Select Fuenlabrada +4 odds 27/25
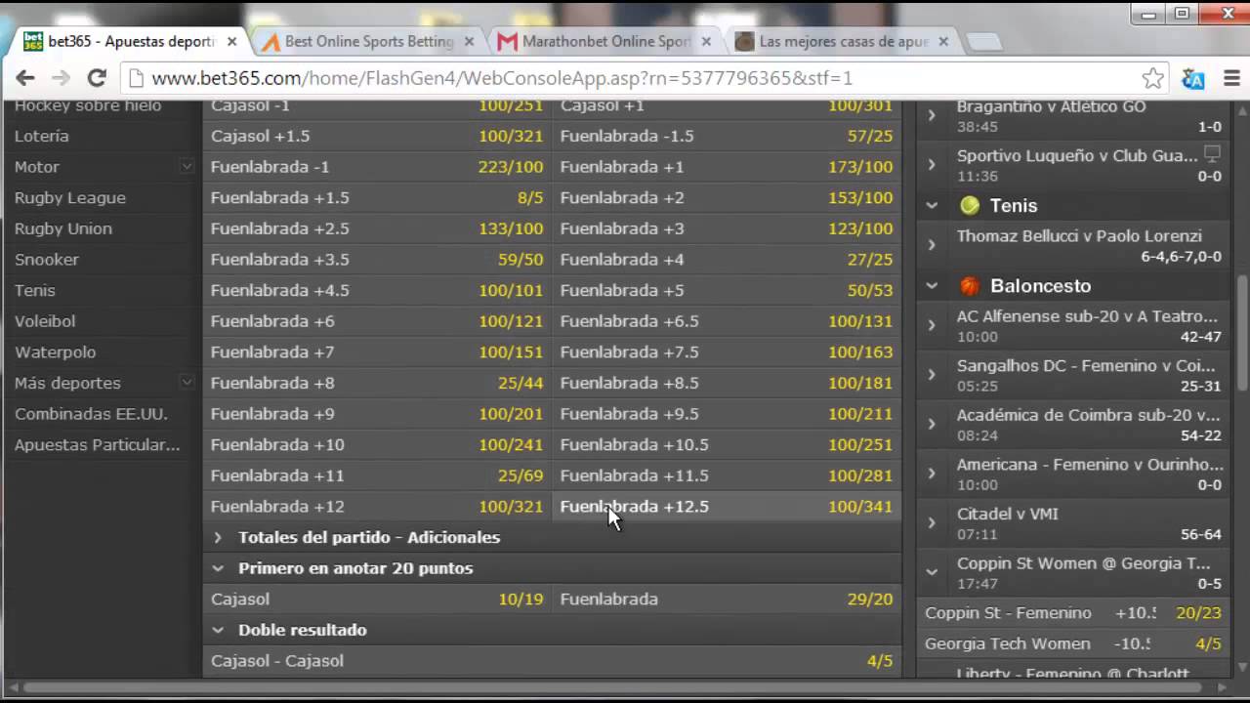 coord(727,260)
